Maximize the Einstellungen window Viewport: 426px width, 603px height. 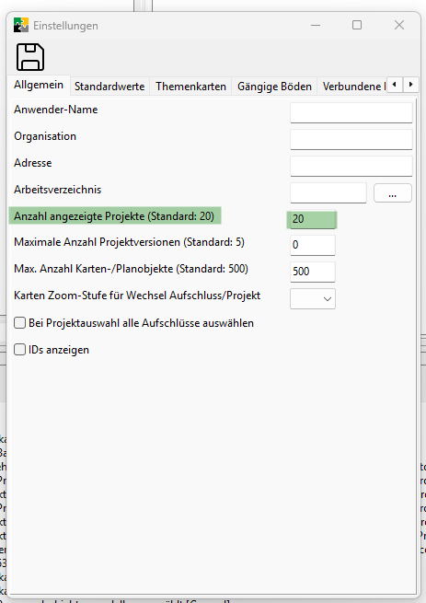(x=357, y=26)
